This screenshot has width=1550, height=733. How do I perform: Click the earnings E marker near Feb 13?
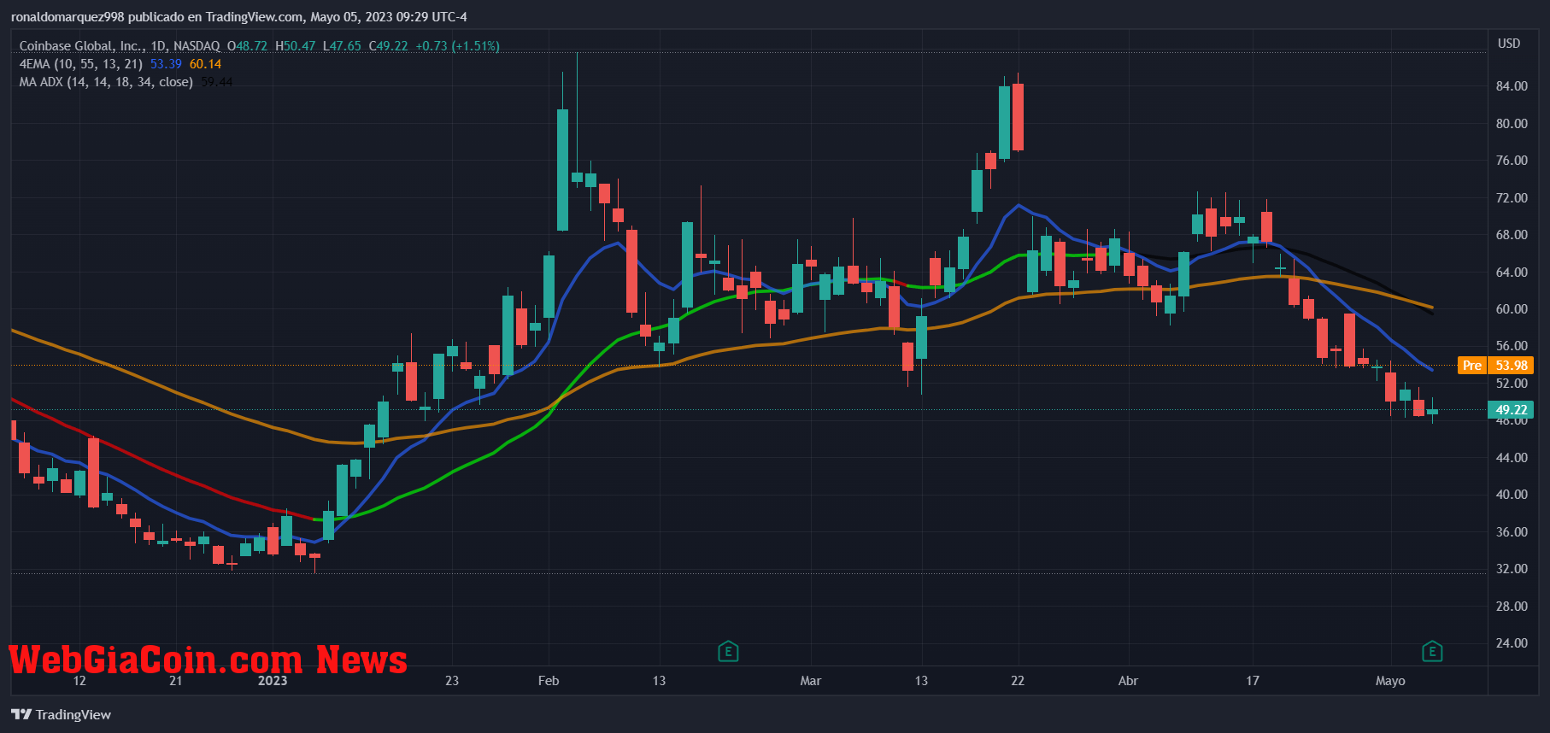tap(728, 652)
